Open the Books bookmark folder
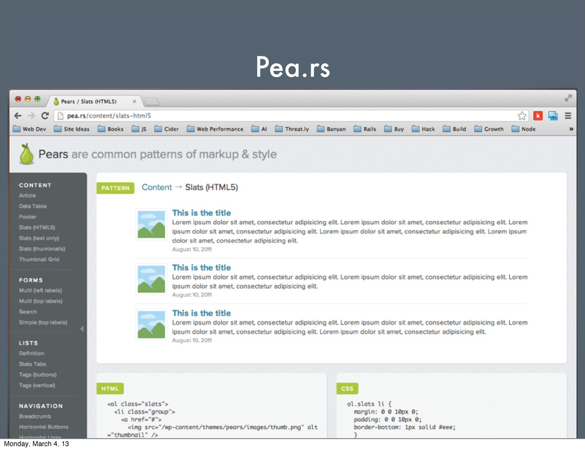 coord(110,129)
